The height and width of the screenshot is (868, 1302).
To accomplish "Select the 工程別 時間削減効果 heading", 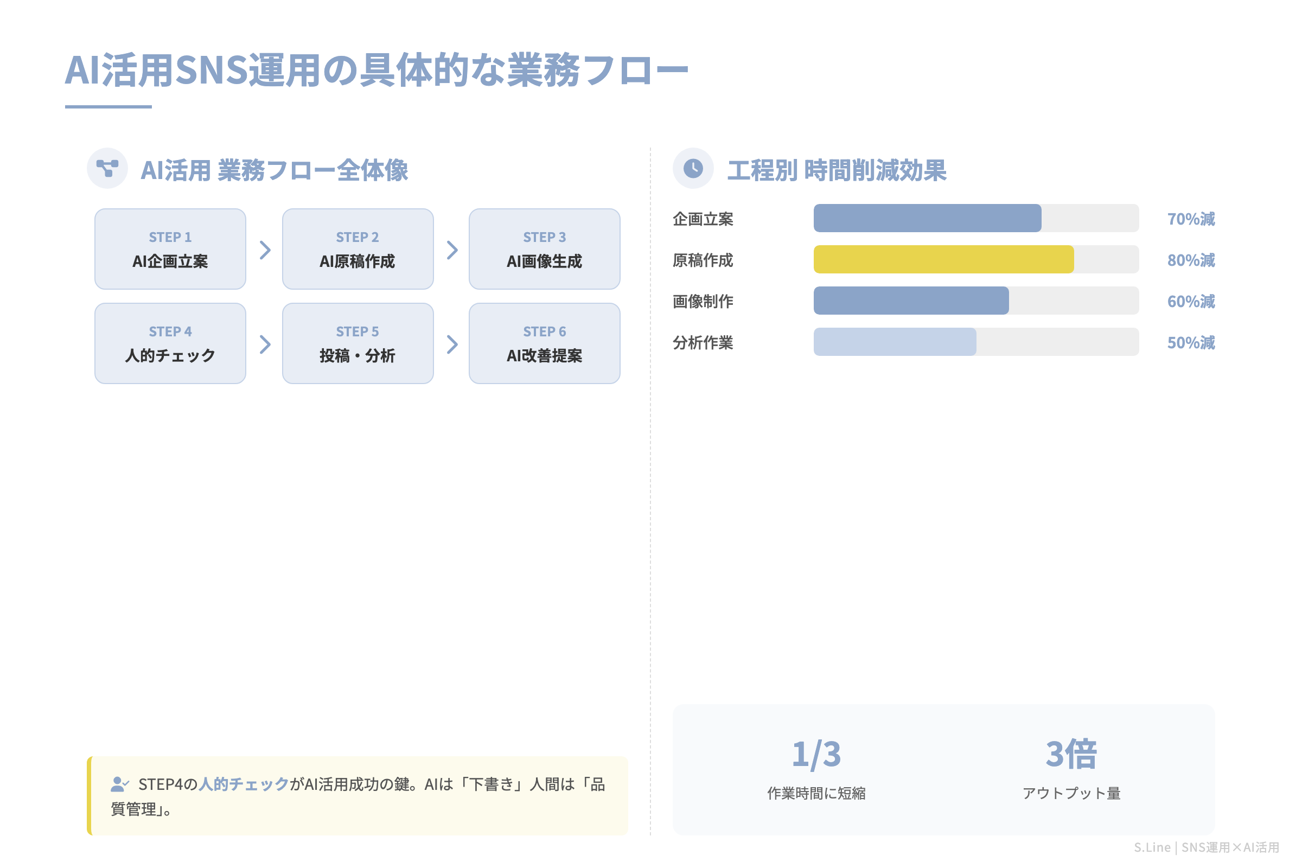I will [839, 170].
